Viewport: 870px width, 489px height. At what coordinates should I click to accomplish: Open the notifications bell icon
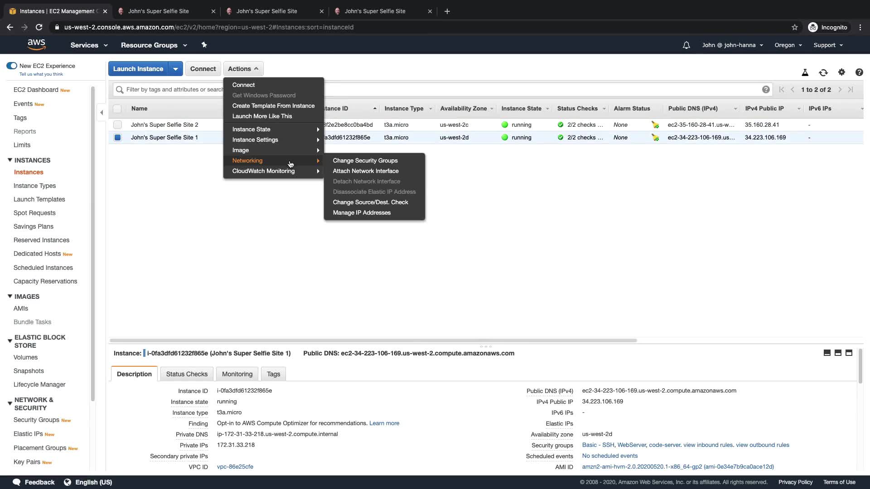click(x=686, y=45)
